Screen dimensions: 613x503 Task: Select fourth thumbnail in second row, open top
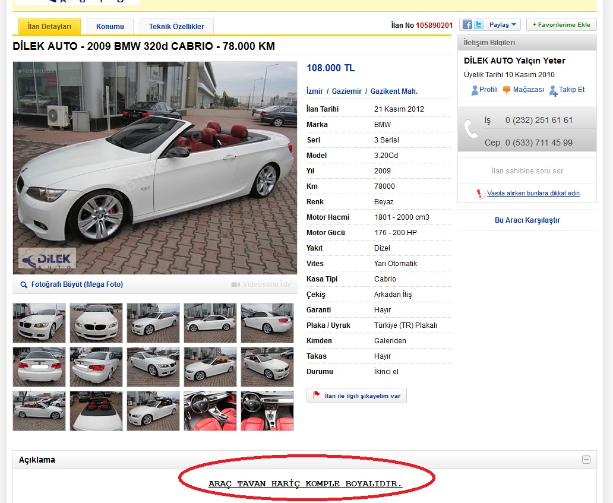click(210, 367)
